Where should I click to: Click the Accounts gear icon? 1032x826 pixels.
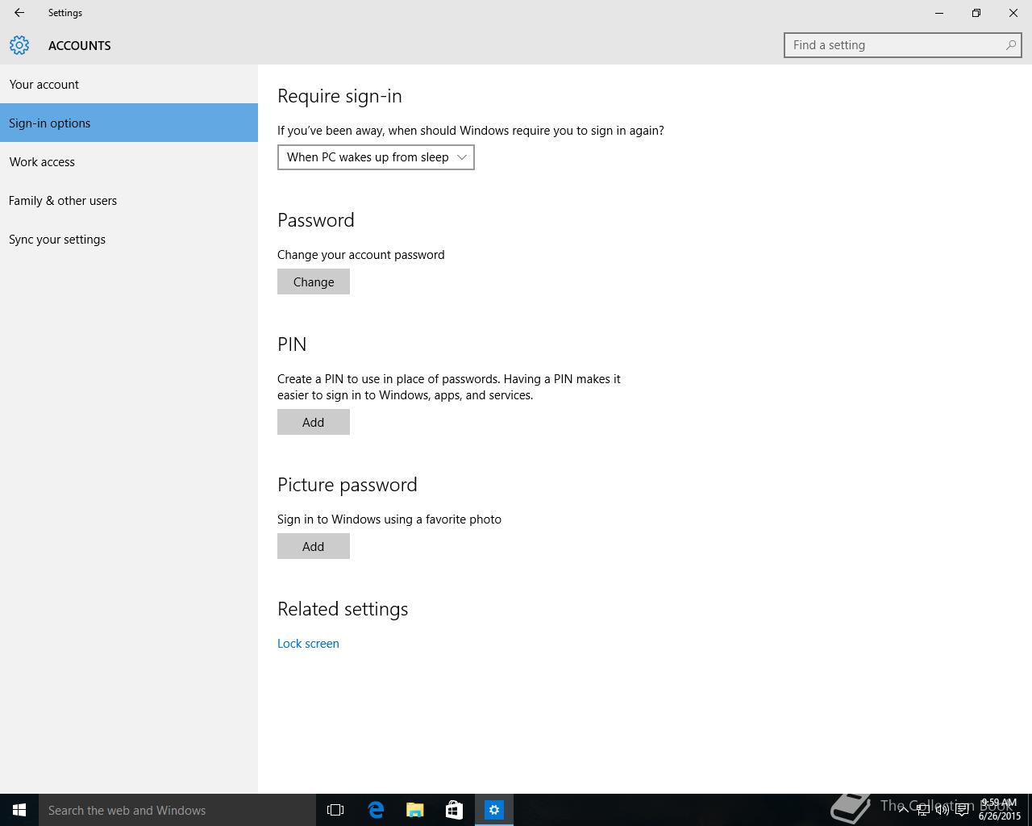click(x=19, y=45)
